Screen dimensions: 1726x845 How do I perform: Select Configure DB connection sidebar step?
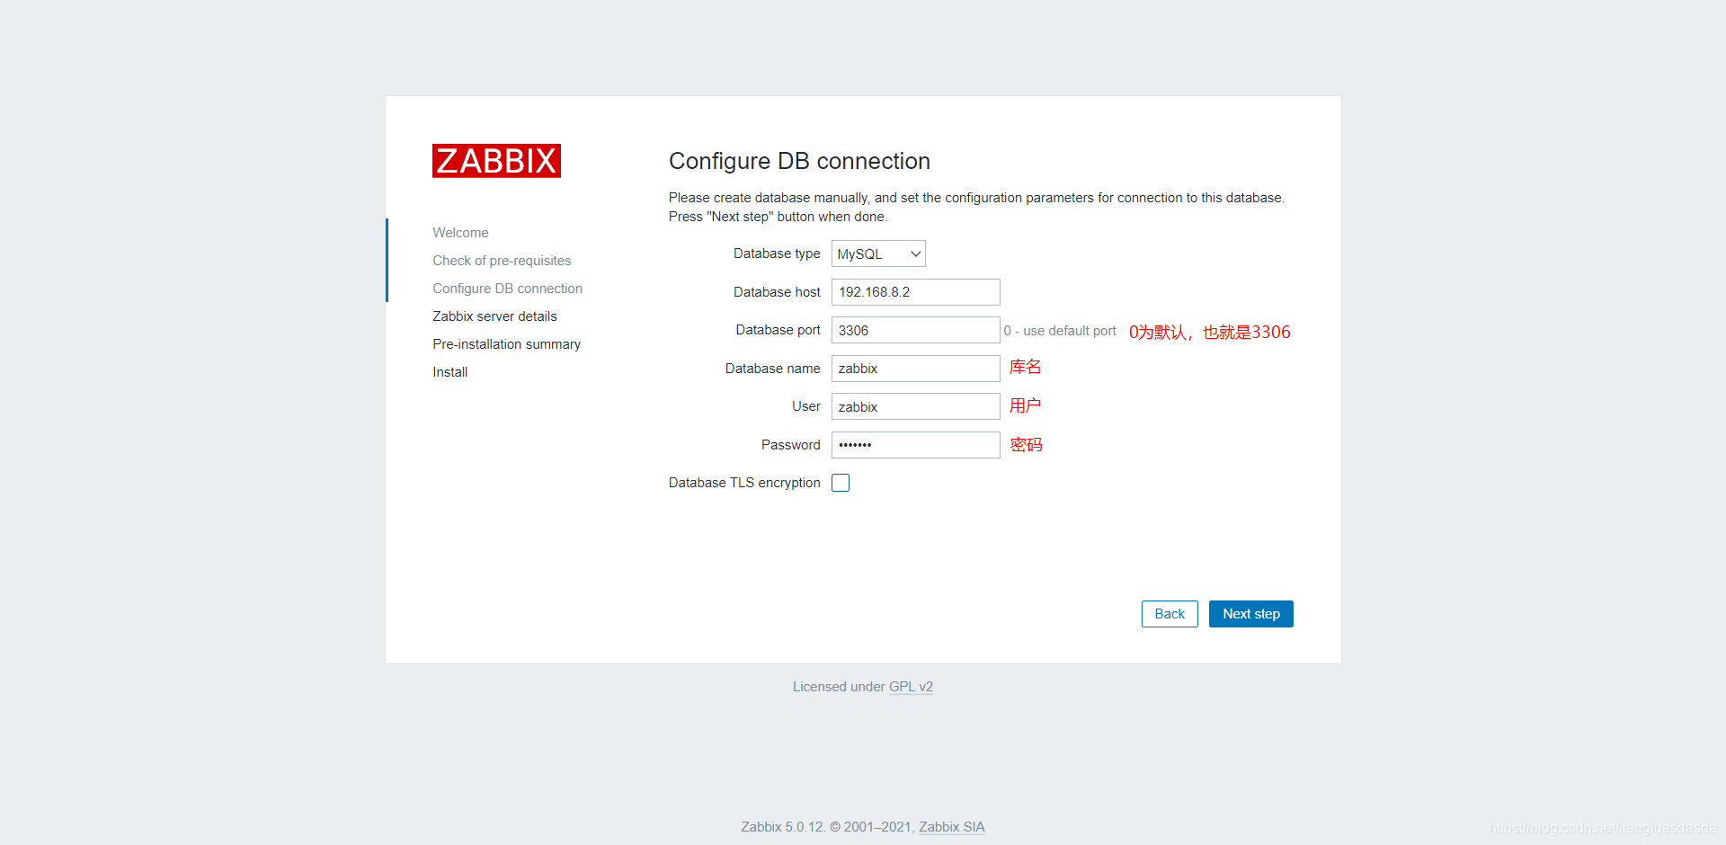point(507,289)
